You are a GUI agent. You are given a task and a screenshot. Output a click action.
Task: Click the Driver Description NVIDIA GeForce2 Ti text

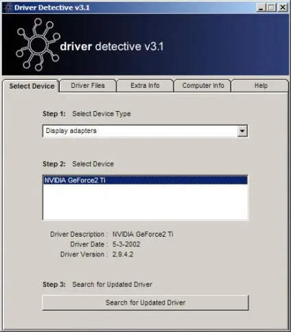tap(143, 234)
